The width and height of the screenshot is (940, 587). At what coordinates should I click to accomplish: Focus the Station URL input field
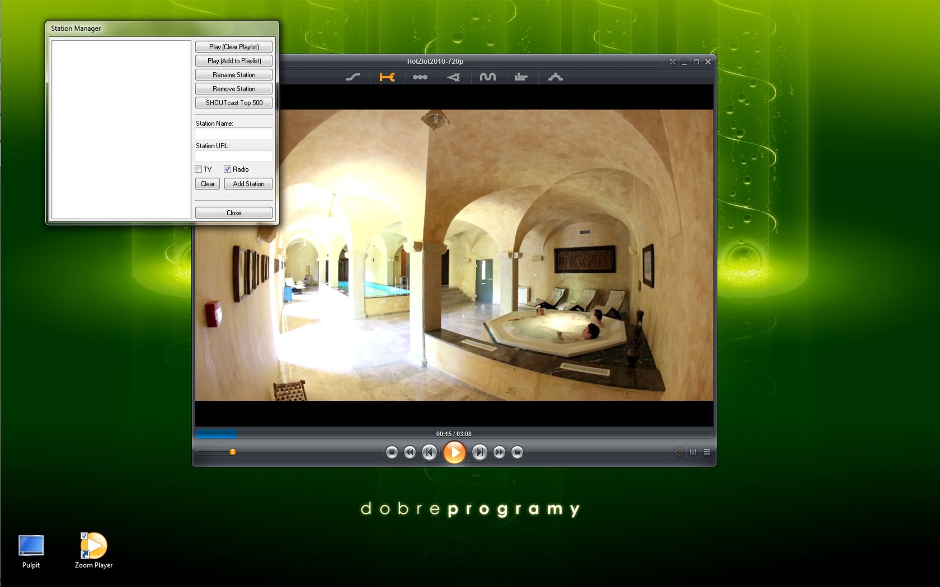[234, 156]
